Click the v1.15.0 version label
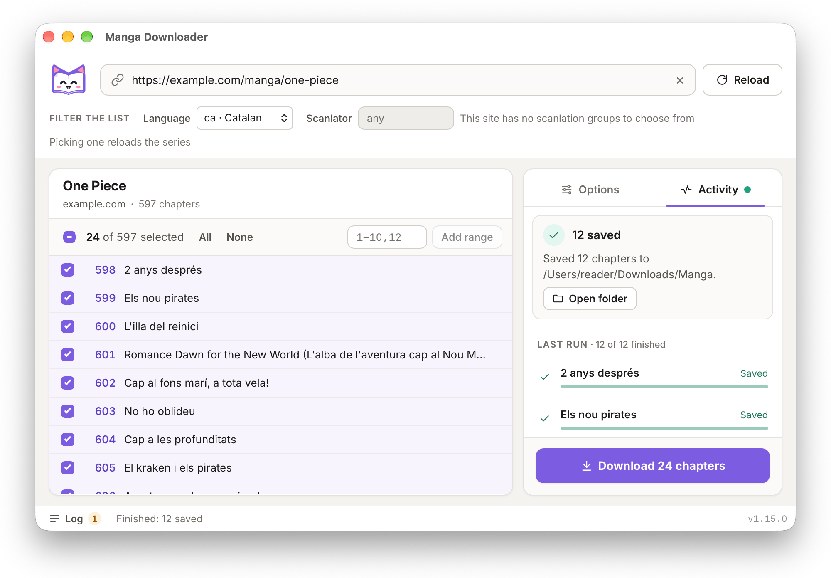This screenshot has width=831, height=578. pos(767,519)
